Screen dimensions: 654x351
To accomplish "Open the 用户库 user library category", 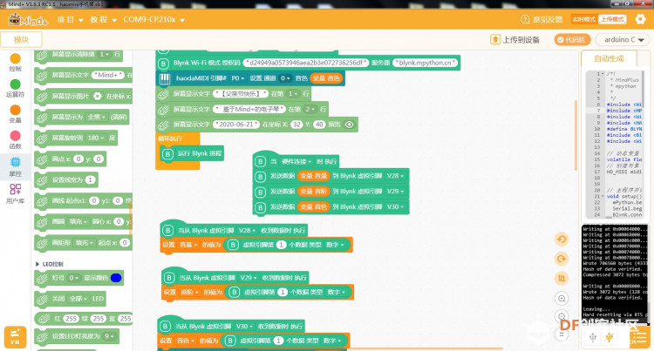I will pyautogui.click(x=16, y=193).
